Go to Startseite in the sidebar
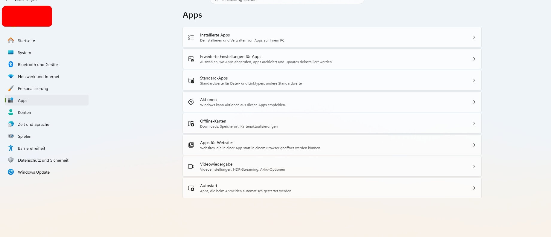This screenshot has width=551, height=237. [26, 41]
